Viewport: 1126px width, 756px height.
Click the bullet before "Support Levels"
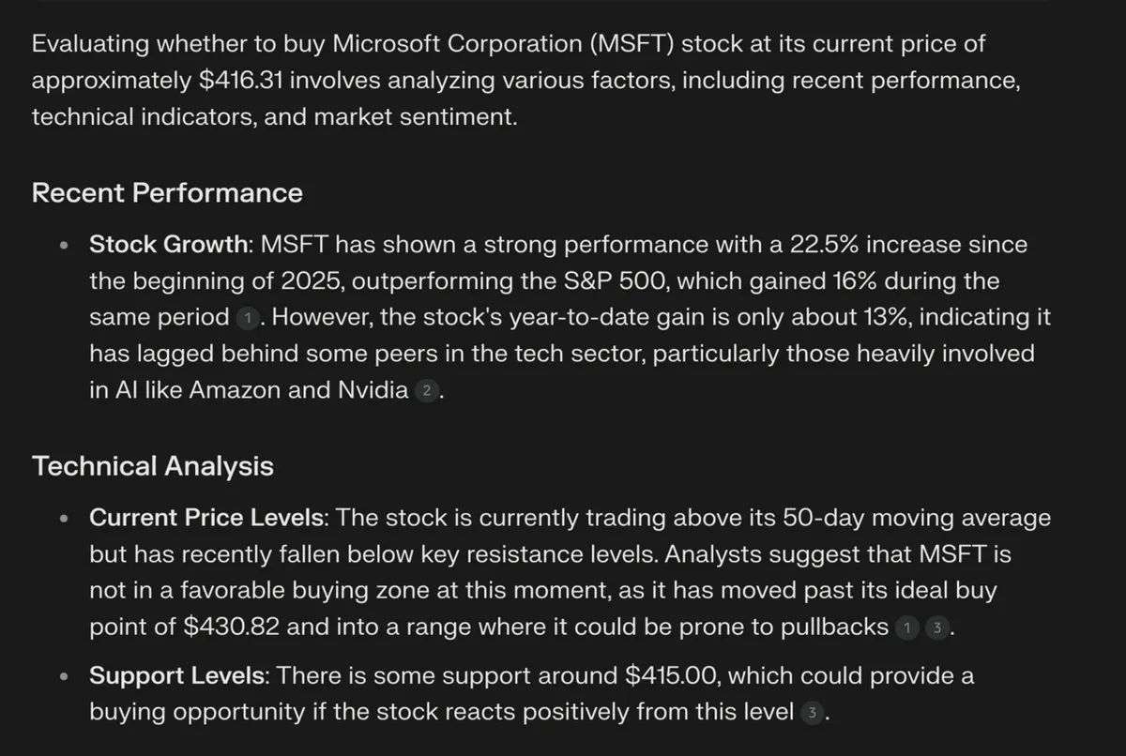click(x=64, y=676)
